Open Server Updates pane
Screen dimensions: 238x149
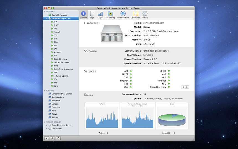coord(123,15)
